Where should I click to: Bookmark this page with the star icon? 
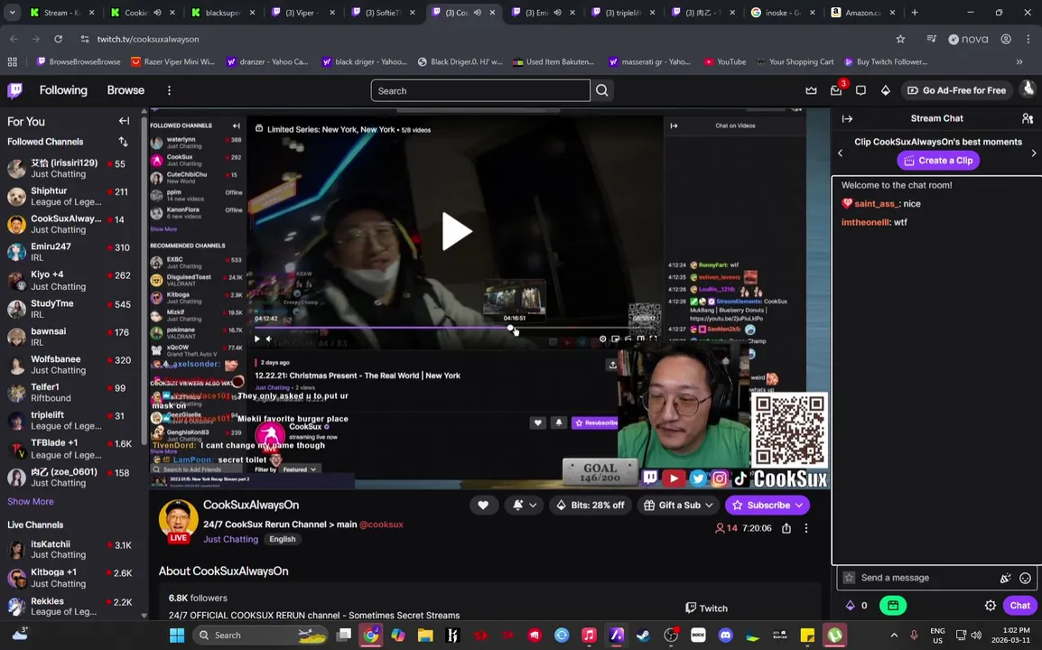[900, 39]
